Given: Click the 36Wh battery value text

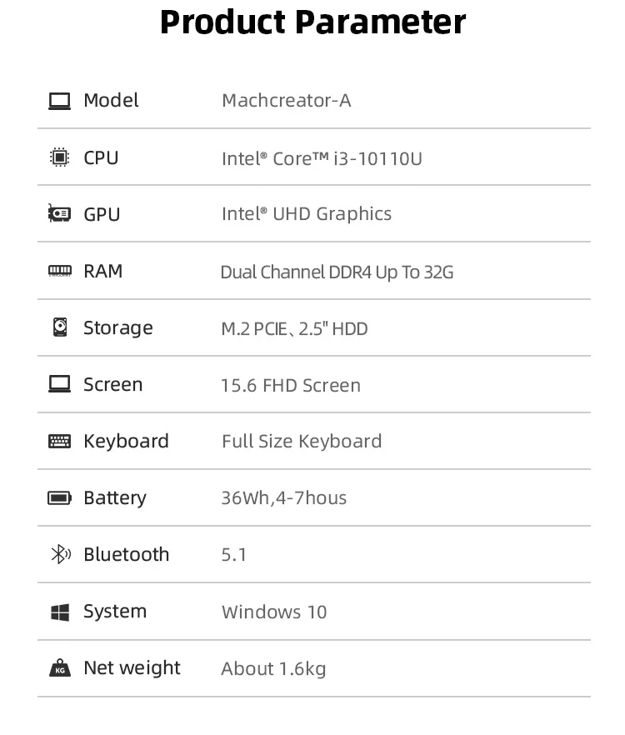Looking at the screenshot, I should tap(283, 498).
